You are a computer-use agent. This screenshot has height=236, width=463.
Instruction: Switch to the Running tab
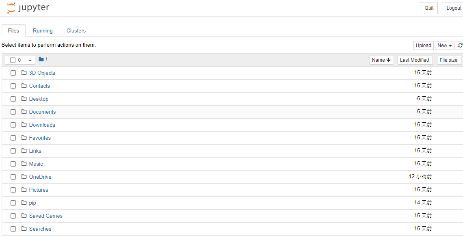43,31
